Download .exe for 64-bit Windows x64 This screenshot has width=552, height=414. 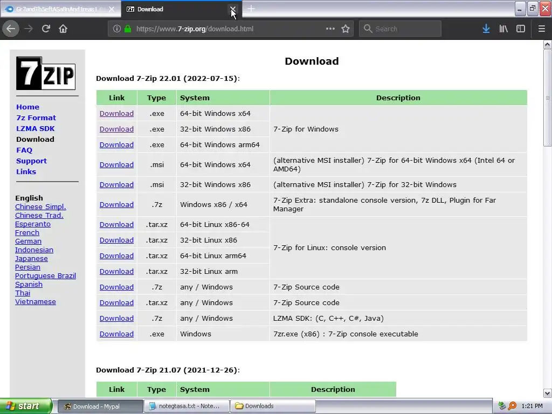pos(116,114)
